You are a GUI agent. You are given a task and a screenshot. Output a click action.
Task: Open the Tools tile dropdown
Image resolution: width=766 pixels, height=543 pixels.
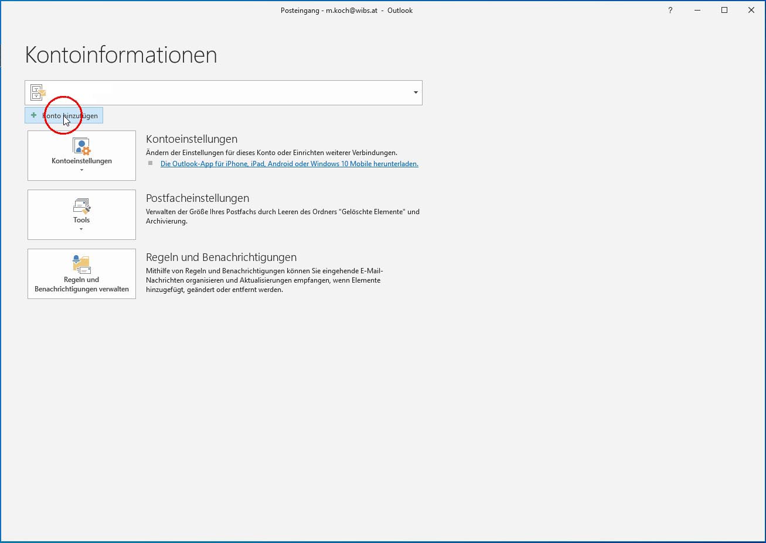81,215
